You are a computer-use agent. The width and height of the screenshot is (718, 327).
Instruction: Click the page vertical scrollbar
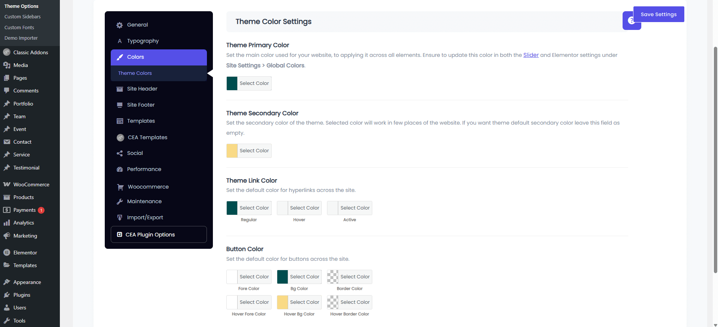click(715, 161)
